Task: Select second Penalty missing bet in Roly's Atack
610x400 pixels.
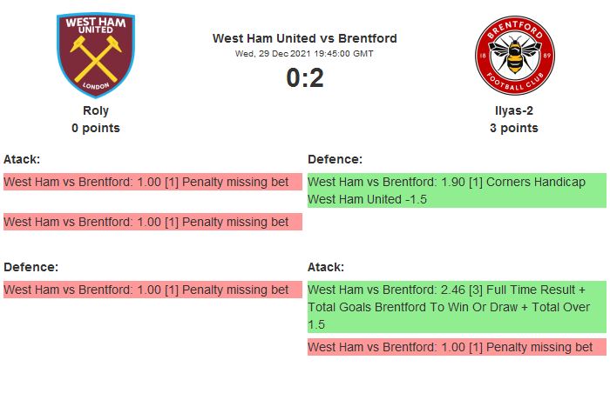Action: (152, 222)
